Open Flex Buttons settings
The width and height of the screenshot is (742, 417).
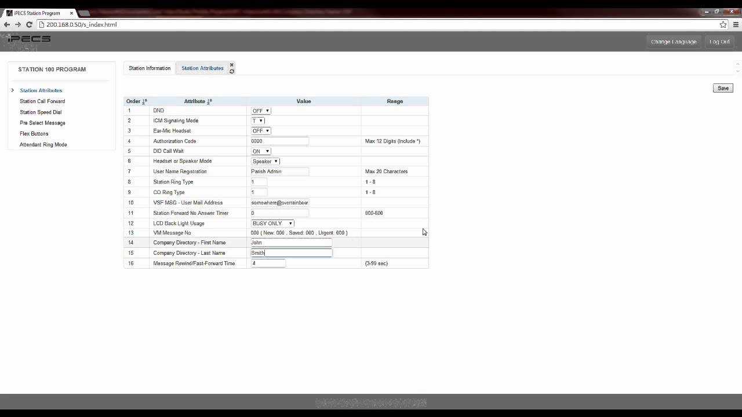pyautogui.click(x=34, y=134)
